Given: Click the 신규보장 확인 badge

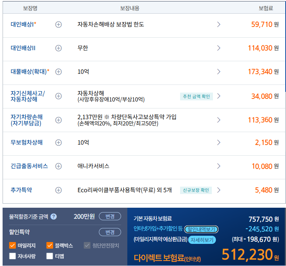Looking at the screenshot, I should pyautogui.click(x=196, y=190).
